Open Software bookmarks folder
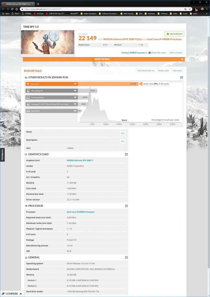Screen dimensions: 210x297 coord(162,14)
